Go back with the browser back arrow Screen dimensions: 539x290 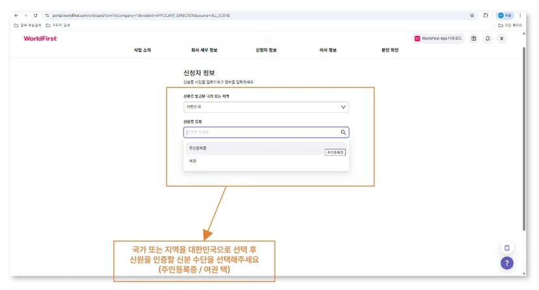[16, 16]
